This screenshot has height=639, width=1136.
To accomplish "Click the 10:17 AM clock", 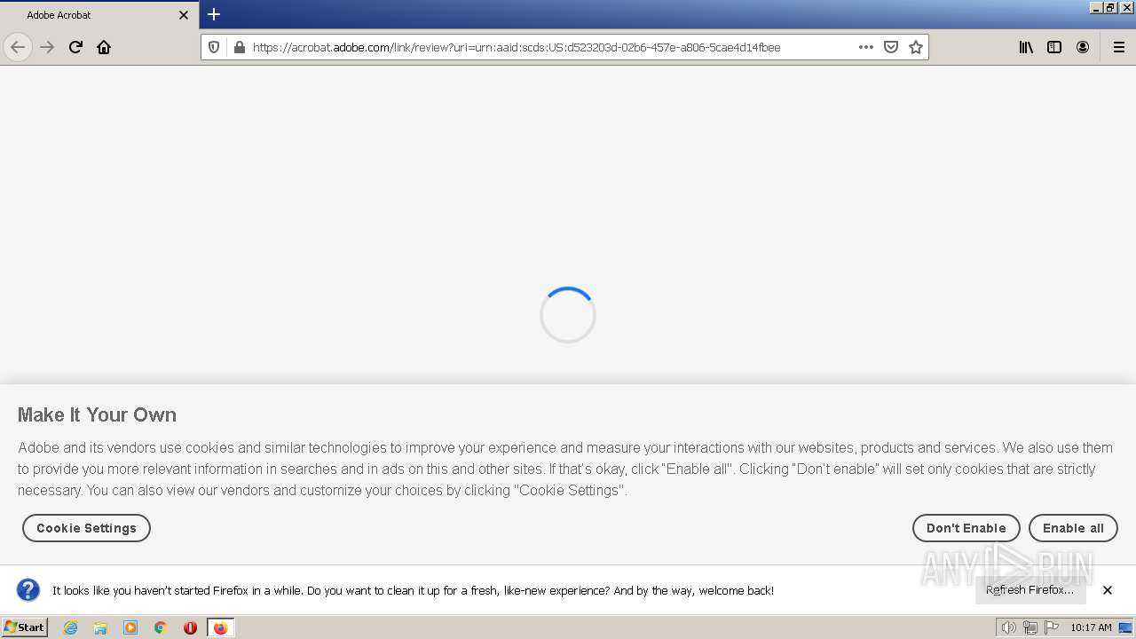I will [x=1091, y=627].
